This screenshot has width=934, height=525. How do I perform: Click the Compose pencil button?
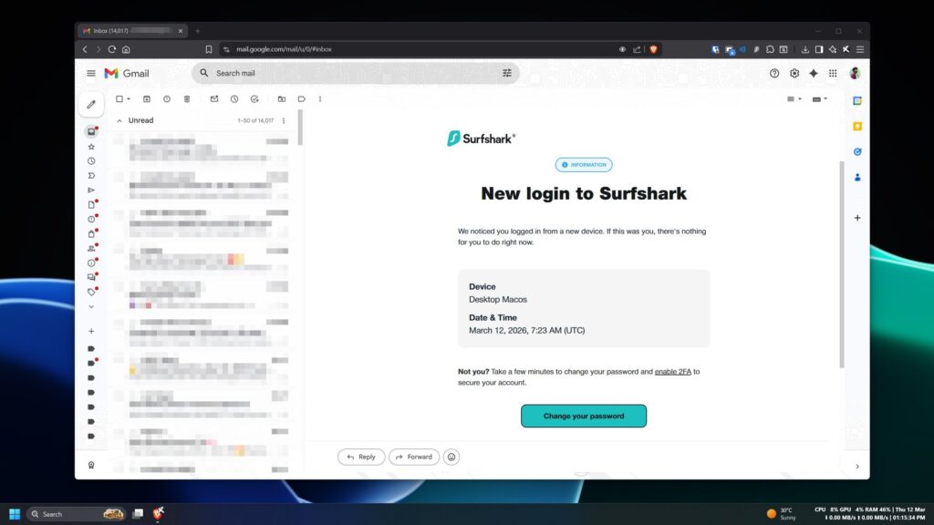tap(91, 104)
